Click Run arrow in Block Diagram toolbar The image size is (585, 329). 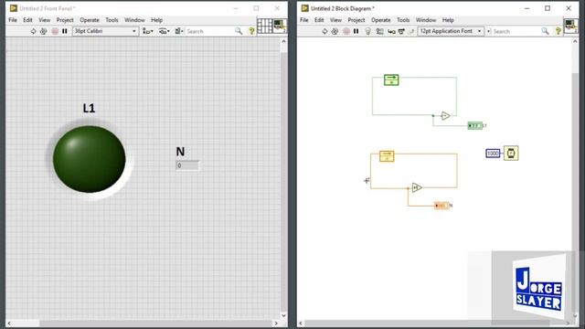(324, 31)
